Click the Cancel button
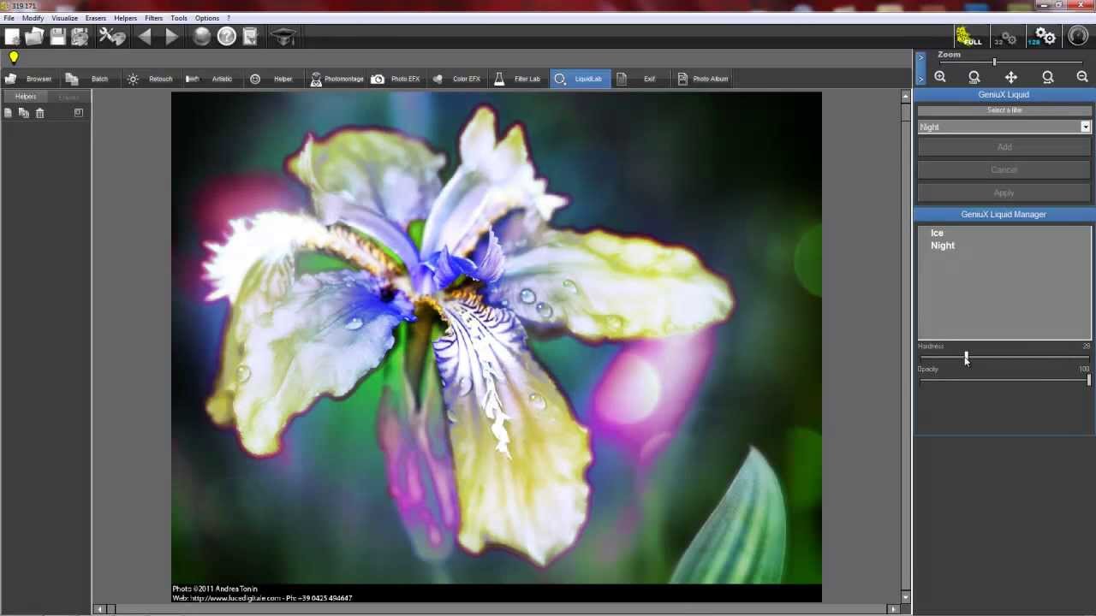The width and height of the screenshot is (1096, 616). coord(1004,169)
